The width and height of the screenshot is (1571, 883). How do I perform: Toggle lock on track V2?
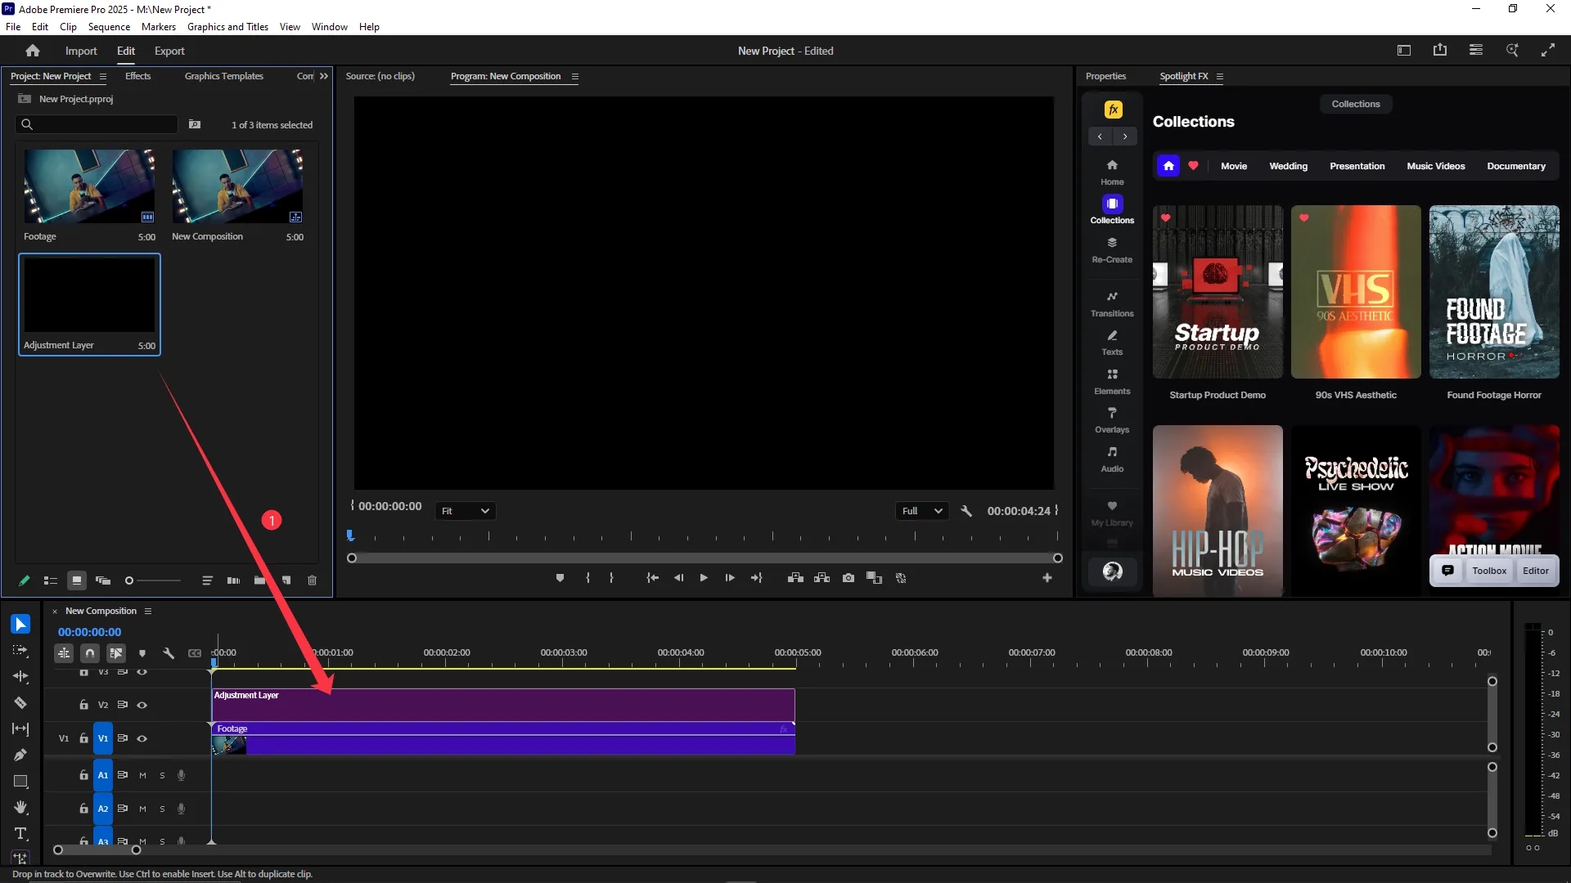pos(83,705)
